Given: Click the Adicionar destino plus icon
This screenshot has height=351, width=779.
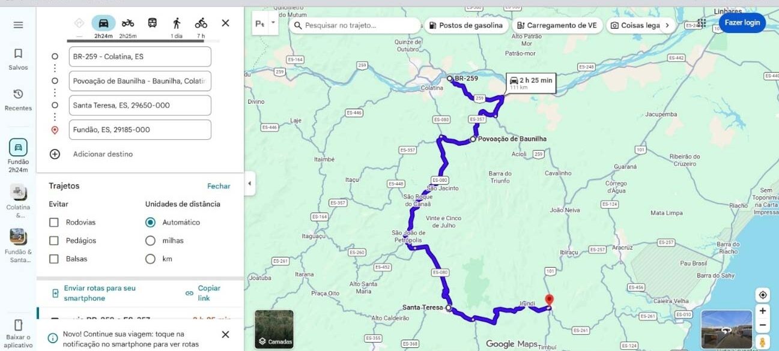Looking at the screenshot, I should click(x=55, y=154).
